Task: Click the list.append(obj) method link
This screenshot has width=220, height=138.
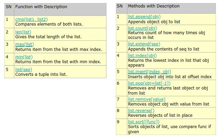Action: 144,17
